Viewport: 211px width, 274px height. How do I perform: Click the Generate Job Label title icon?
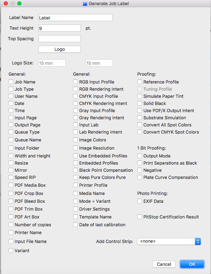pyautogui.click(x=85, y=4)
